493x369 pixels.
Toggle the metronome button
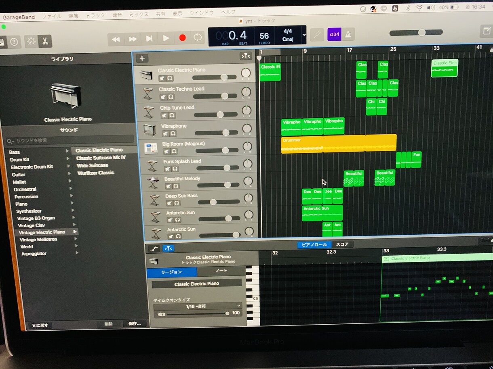click(x=348, y=34)
